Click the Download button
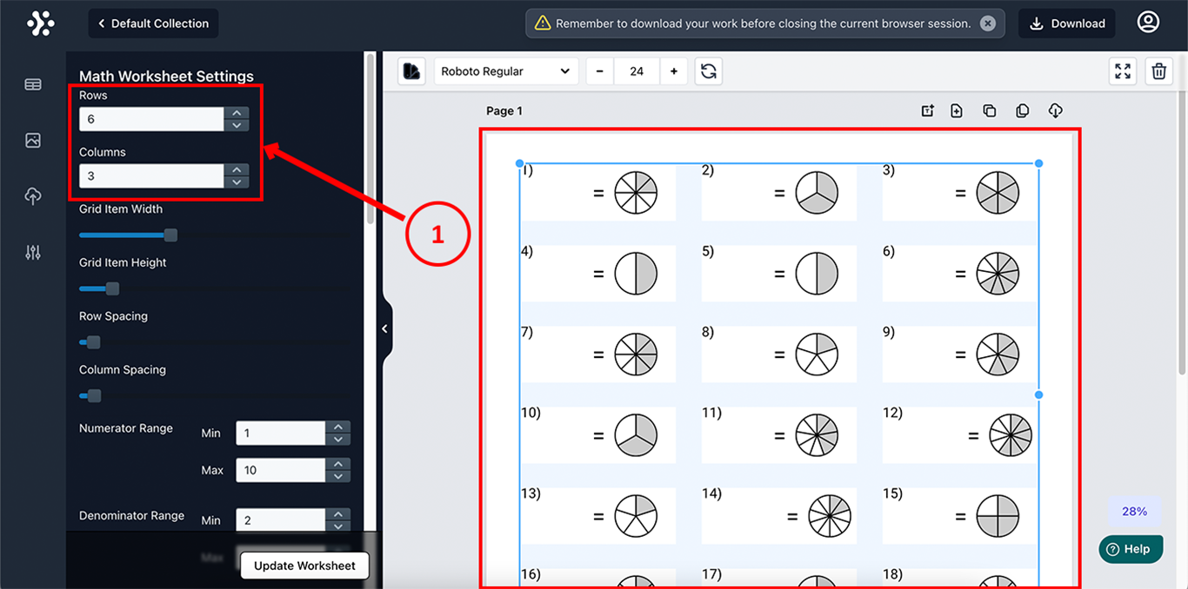Screen dimensions: 1188x589 point(1067,23)
